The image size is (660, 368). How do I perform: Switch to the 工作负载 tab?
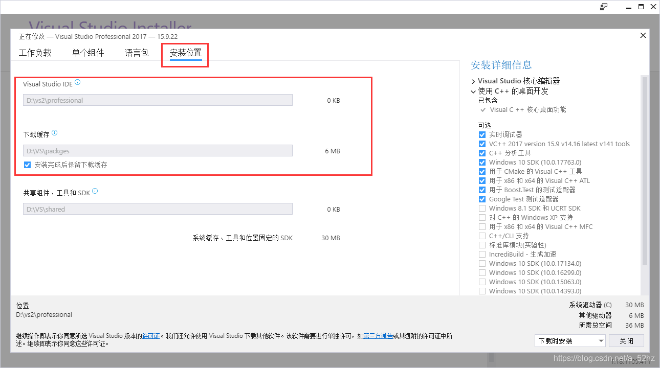click(35, 53)
